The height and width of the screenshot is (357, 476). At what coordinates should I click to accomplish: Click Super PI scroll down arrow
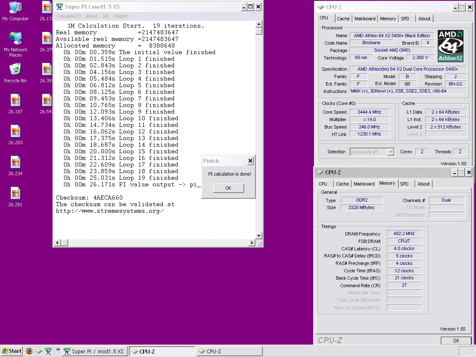tap(259, 236)
